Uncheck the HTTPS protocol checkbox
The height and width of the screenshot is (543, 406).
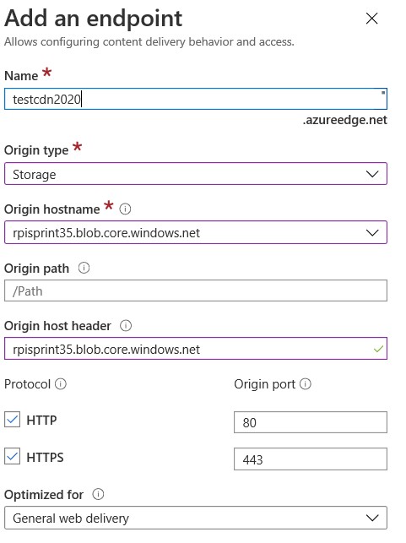click(x=12, y=456)
